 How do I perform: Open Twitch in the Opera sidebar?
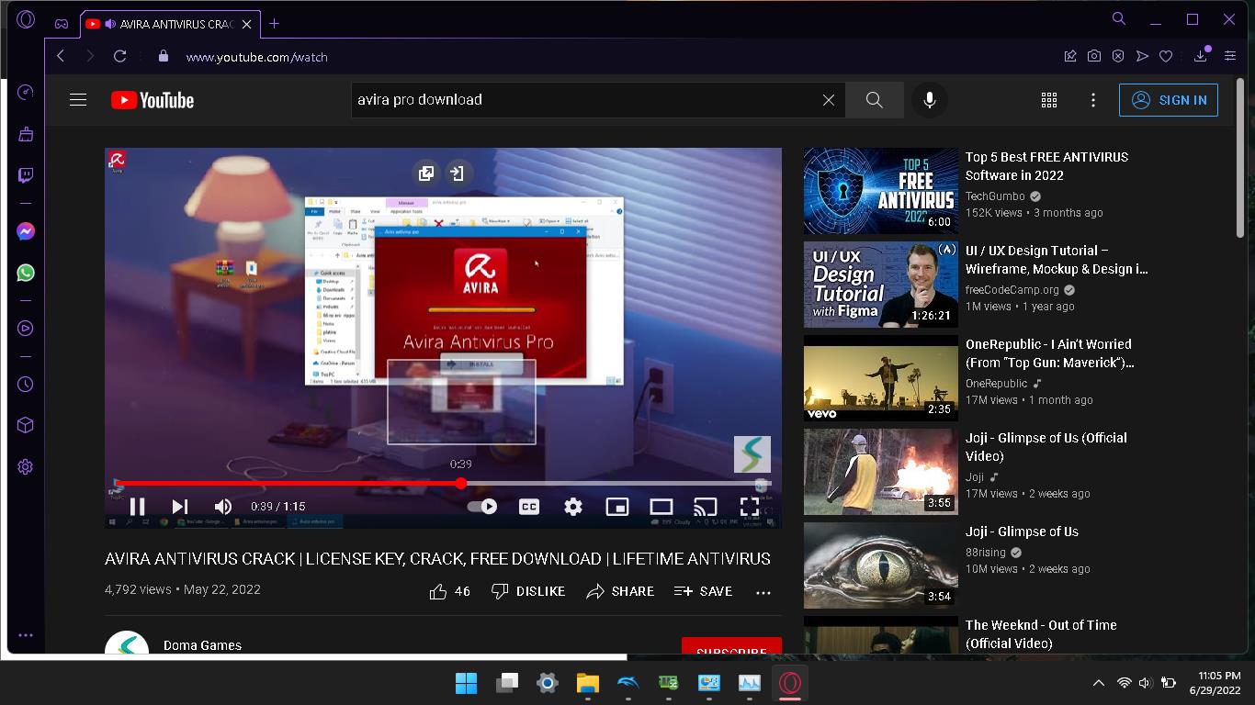coord(26,175)
